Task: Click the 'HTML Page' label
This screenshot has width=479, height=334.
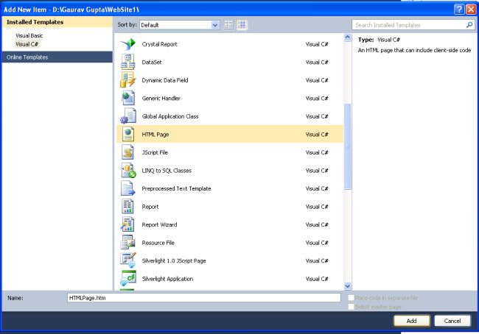Action: click(x=155, y=134)
